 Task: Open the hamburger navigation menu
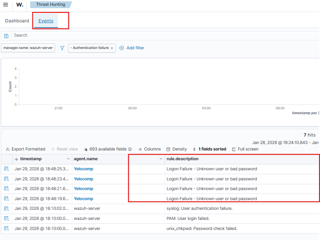(6, 5)
